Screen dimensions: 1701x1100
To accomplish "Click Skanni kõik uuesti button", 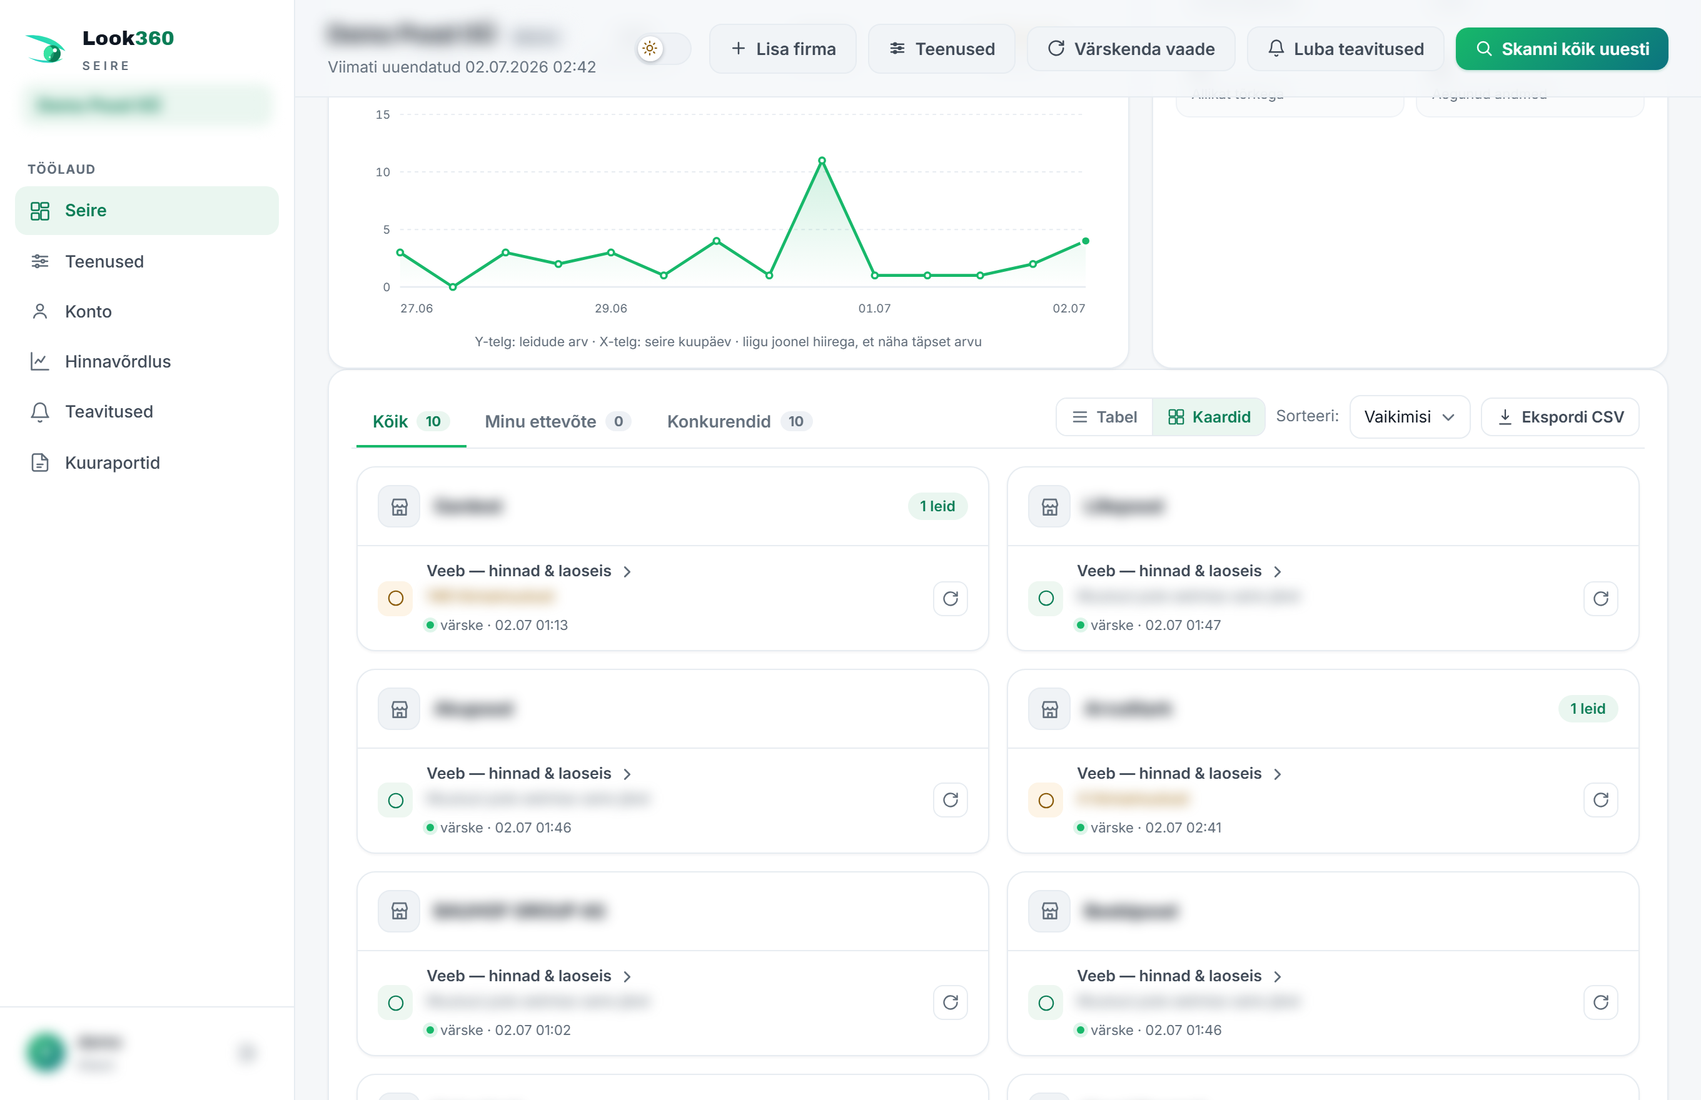I will (x=1562, y=49).
